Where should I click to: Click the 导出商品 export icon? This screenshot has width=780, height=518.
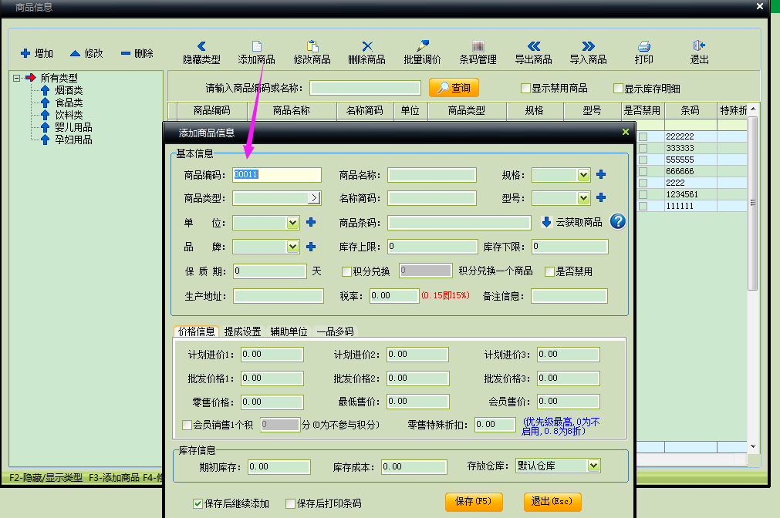click(534, 46)
